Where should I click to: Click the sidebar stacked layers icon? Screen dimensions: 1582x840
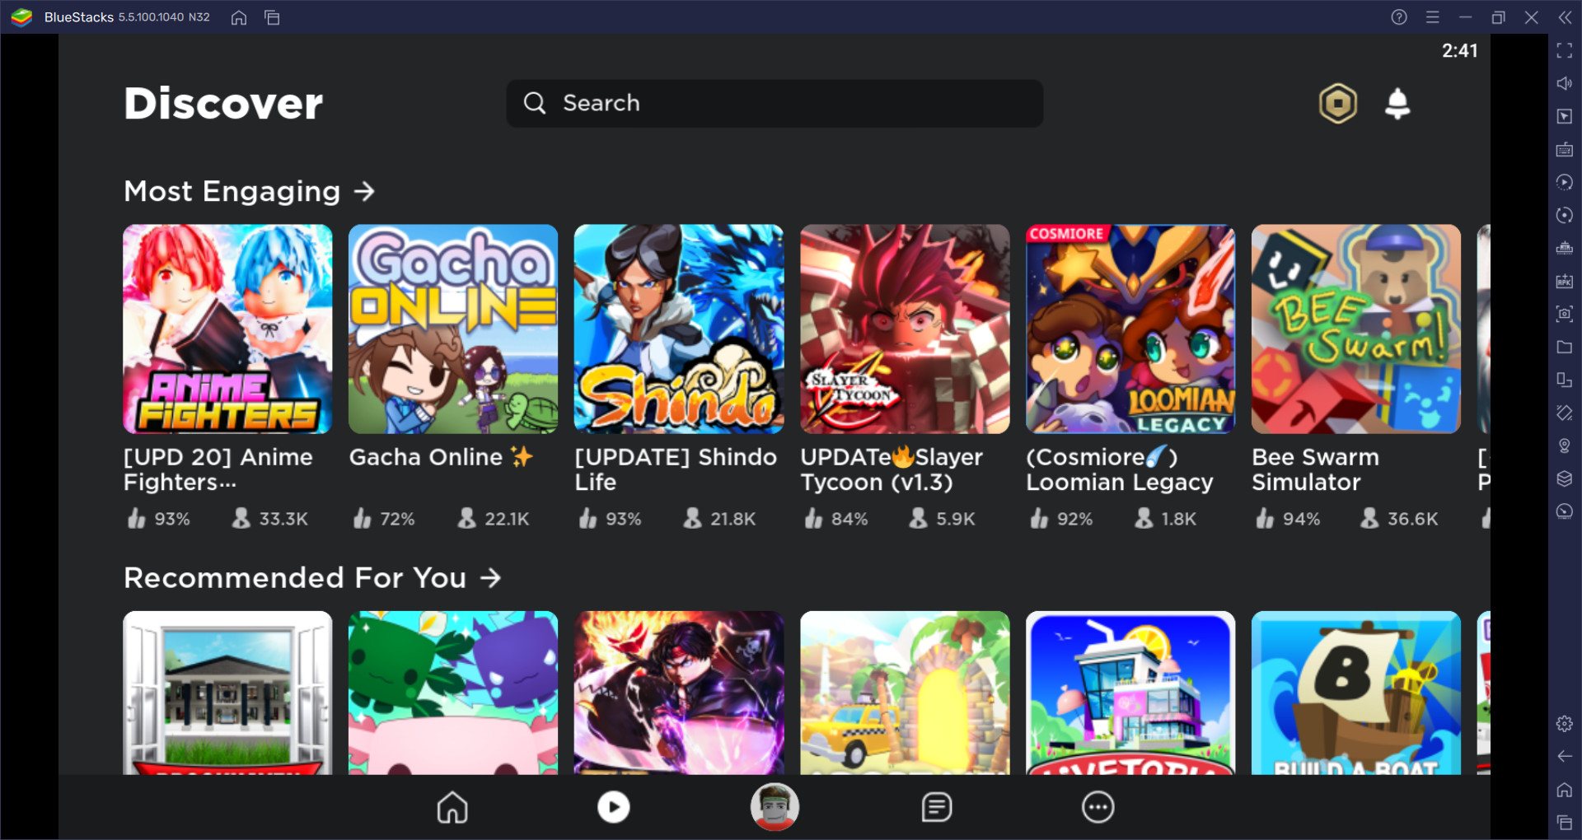1565,478
